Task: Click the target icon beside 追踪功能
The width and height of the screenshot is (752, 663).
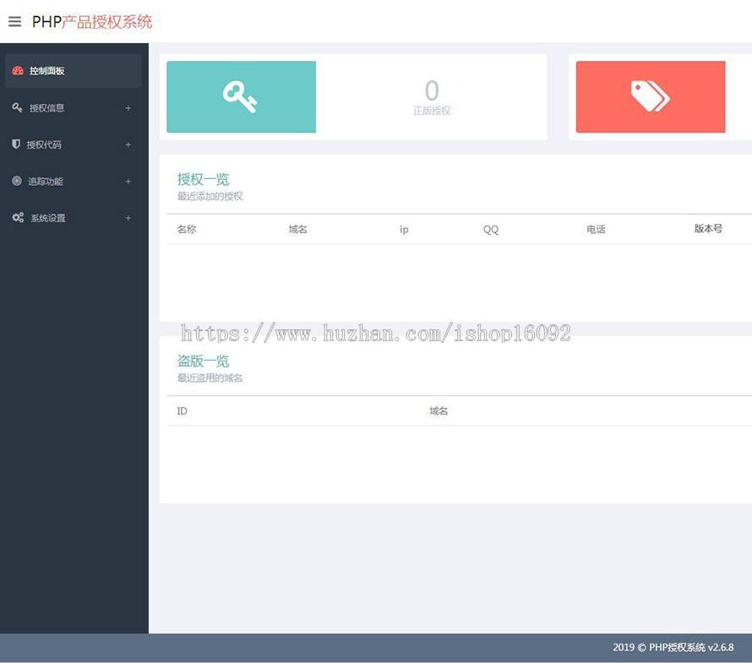Action: (x=17, y=181)
